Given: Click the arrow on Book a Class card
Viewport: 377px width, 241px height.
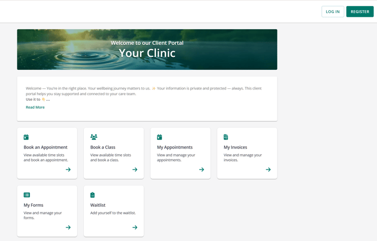Looking at the screenshot, I should tap(134, 169).
